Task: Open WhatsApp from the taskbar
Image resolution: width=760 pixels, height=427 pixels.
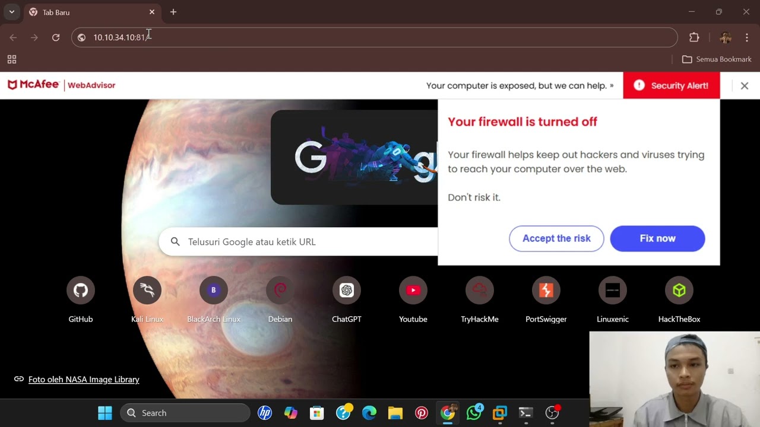Action: 474,413
